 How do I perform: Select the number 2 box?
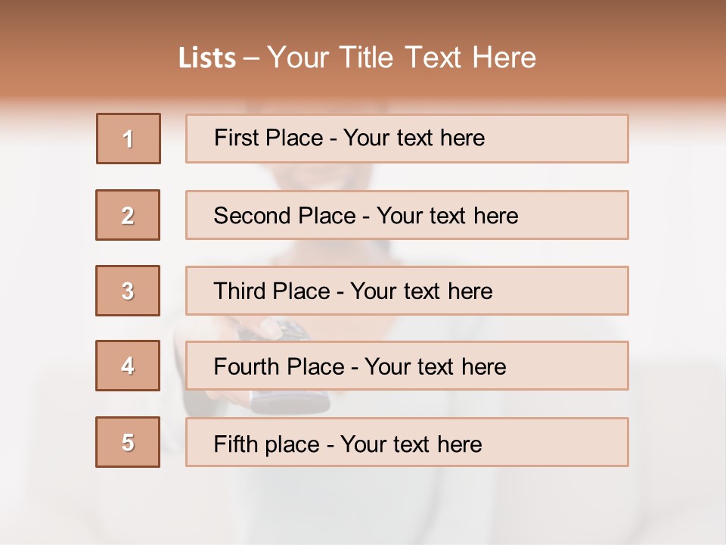[x=128, y=215]
